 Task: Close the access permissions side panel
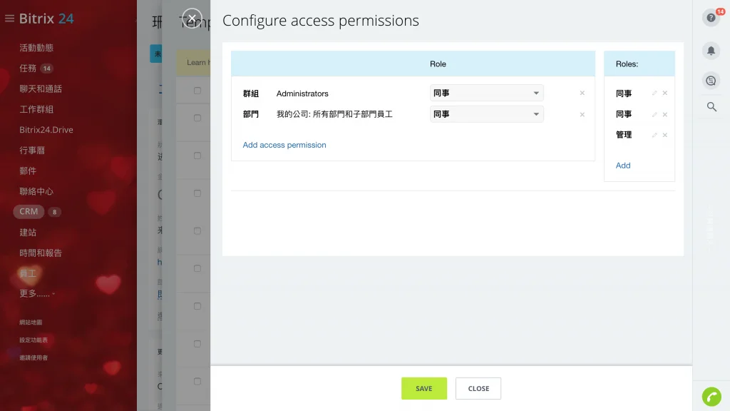point(192,19)
